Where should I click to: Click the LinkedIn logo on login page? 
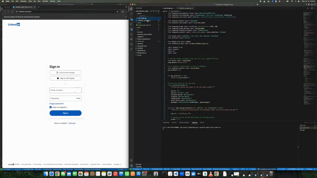point(14,25)
